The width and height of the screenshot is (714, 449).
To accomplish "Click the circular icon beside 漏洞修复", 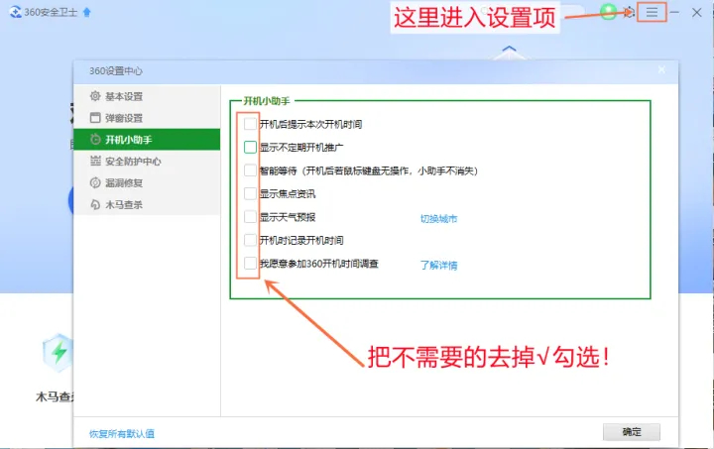I will pyautogui.click(x=95, y=183).
